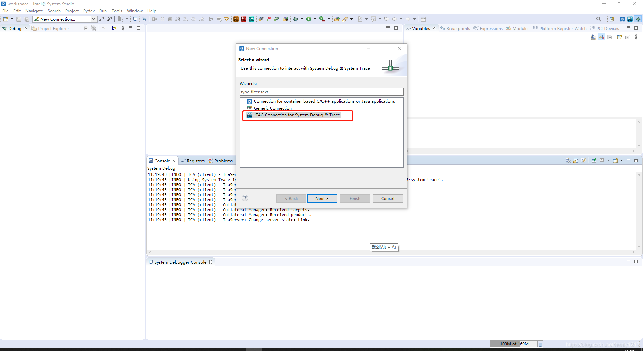Open the Pydev menu

[89, 11]
